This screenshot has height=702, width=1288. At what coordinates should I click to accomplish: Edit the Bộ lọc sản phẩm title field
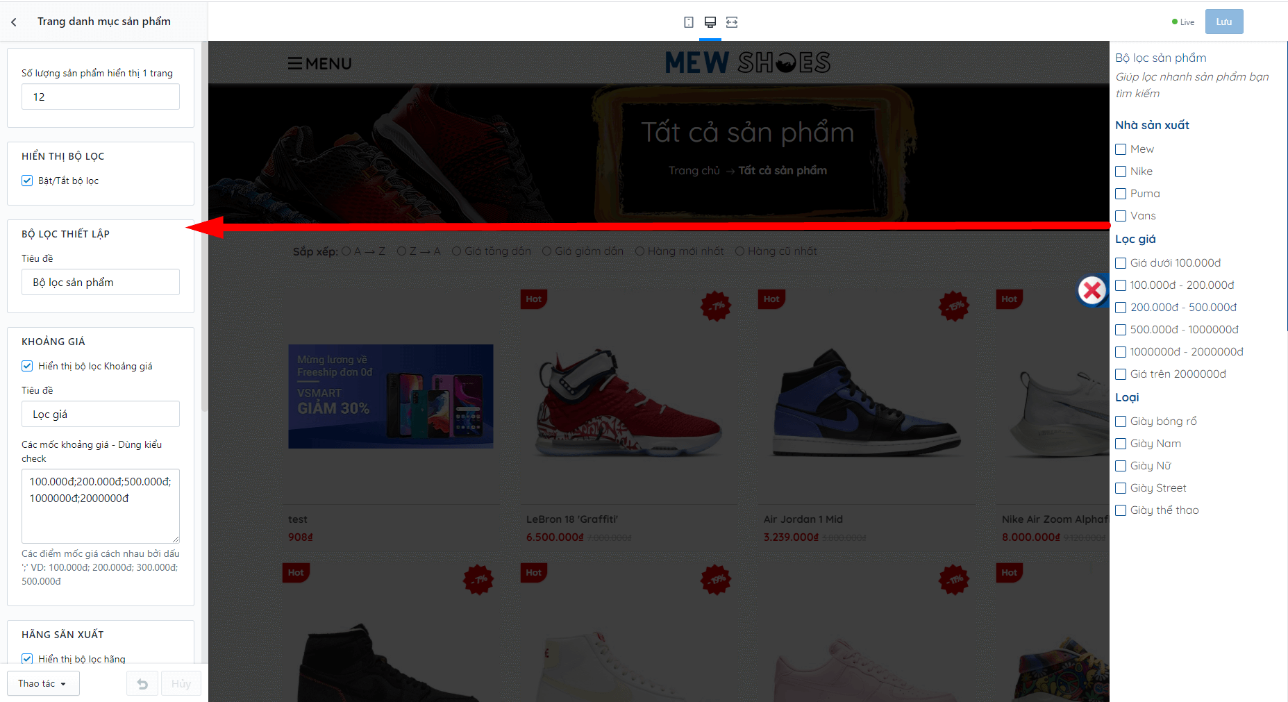tap(101, 282)
